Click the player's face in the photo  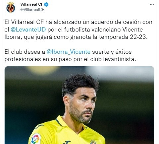pyautogui.click(x=82, y=106)
